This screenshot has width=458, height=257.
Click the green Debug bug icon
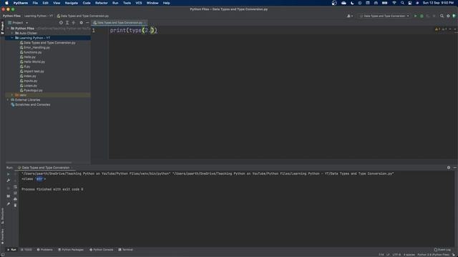click(x=422, y=16)
